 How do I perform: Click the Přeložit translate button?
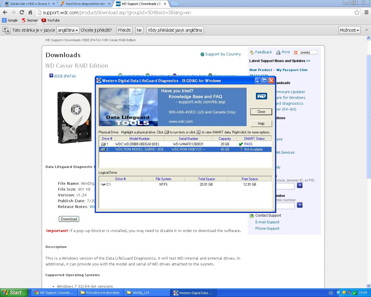click(x=124, y=30)
